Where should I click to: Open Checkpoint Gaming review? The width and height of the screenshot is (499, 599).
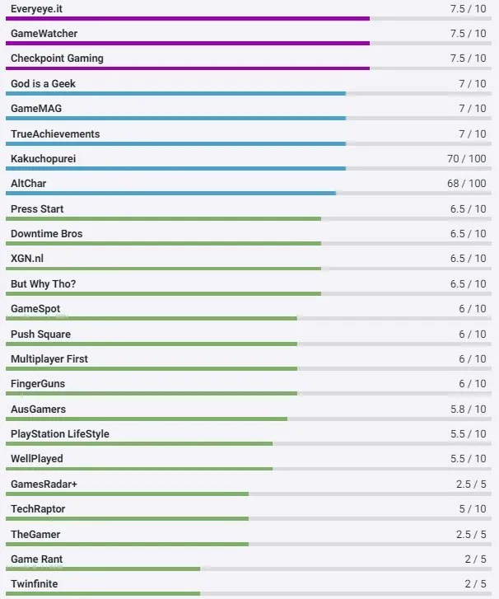pyautogui.click(x=57, y=58)
